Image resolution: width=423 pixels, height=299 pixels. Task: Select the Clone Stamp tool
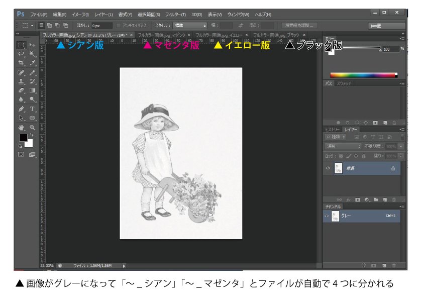[x=21, y=81]
